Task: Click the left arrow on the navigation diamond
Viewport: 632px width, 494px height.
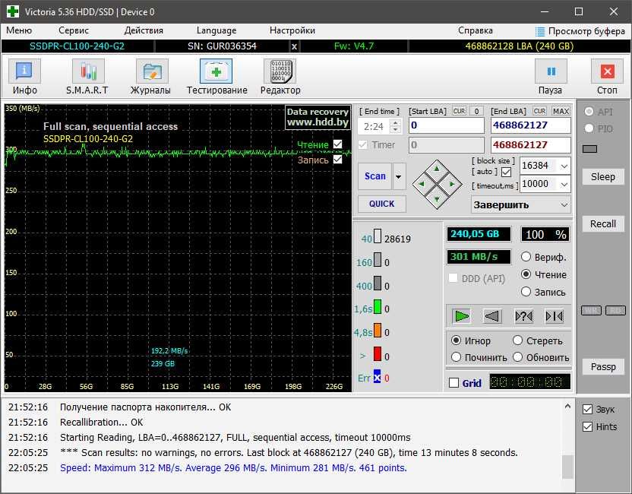Action: (422, 184)
